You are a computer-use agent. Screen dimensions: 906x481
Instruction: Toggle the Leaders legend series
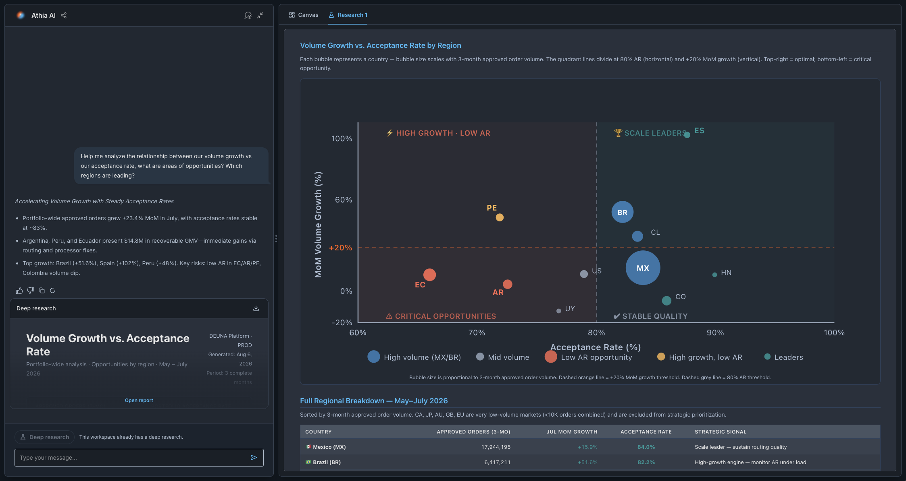pos(783,357)
